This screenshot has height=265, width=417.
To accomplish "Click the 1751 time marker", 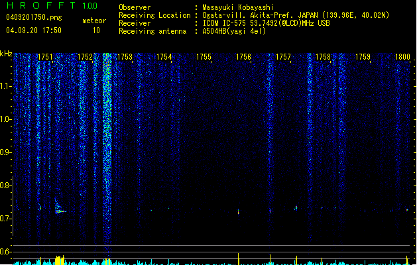I will click(45, 57).
